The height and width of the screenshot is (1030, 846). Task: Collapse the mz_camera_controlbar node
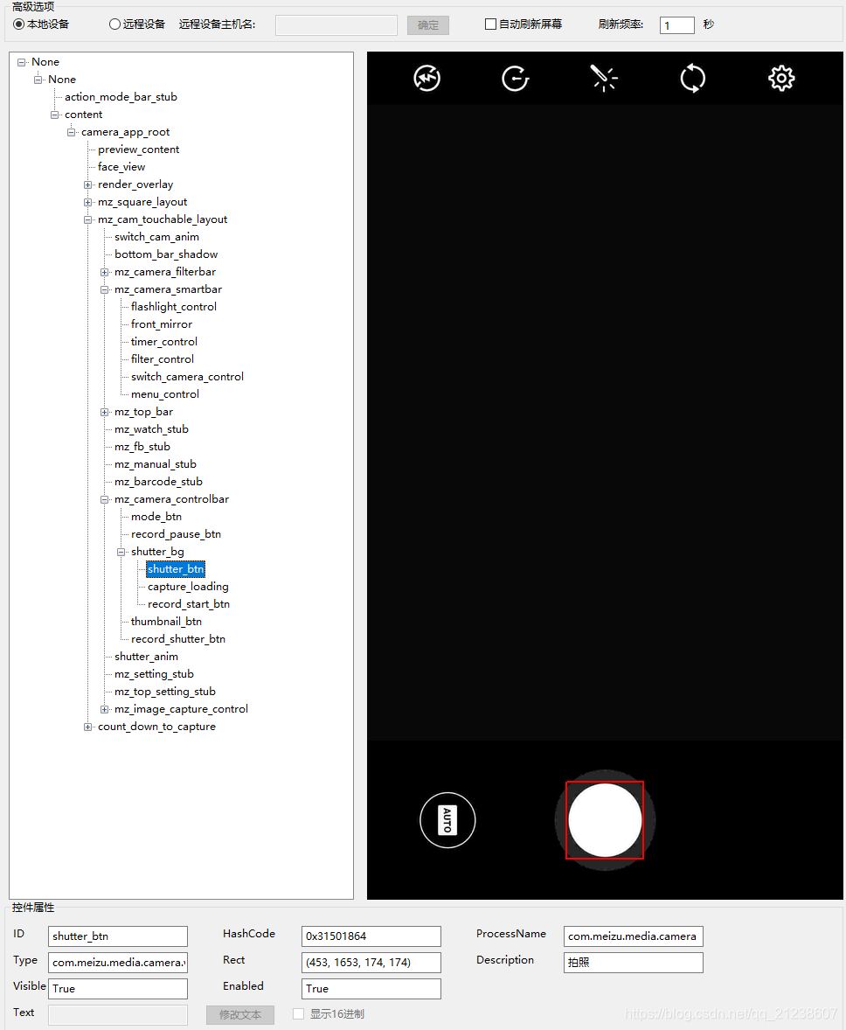coord(104,499)
